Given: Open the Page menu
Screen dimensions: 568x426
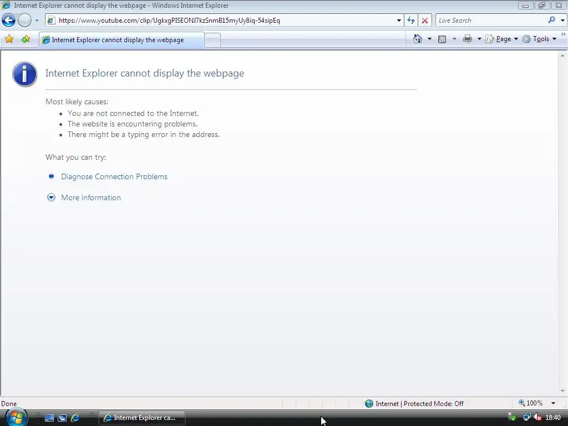Looking at the screenshot, I should pyautogui.click(x=501, y=39).
